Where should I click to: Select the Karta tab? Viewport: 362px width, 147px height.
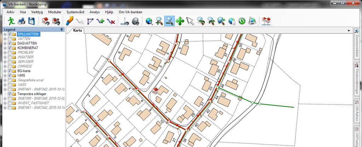coord(77,30)
